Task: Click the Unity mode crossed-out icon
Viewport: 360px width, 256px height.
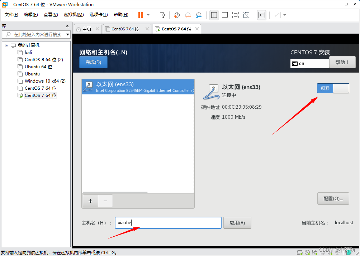Action: click(x=246, y=15)
